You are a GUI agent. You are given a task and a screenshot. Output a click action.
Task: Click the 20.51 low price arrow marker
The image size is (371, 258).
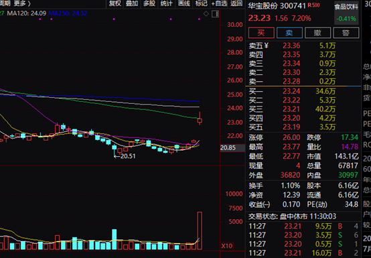[125, 156]
